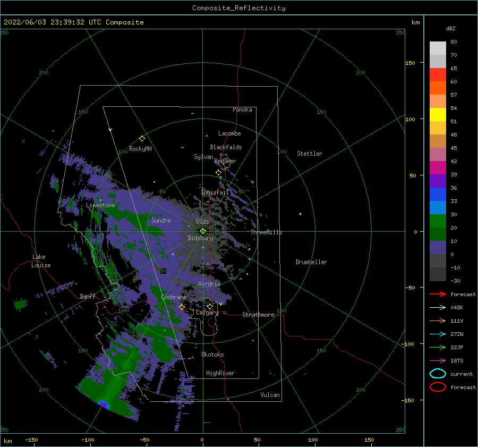478x447 pixels.
Task: Click the cyan 27ZW arrow icon
Action: tap(438, 334)
